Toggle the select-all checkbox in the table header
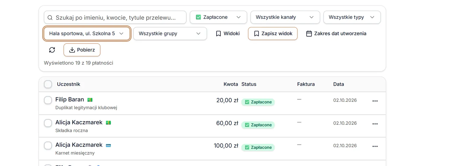Screen dimensions: 455x166 pyautogui.click(x=48, y=84)
